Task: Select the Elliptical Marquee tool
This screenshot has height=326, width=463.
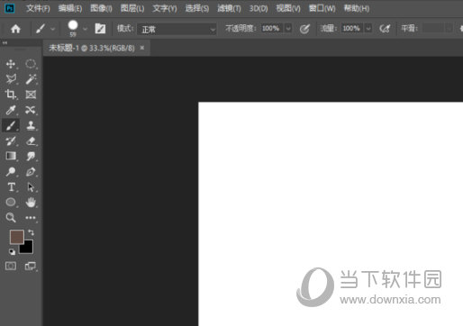Action: (31, 64)
